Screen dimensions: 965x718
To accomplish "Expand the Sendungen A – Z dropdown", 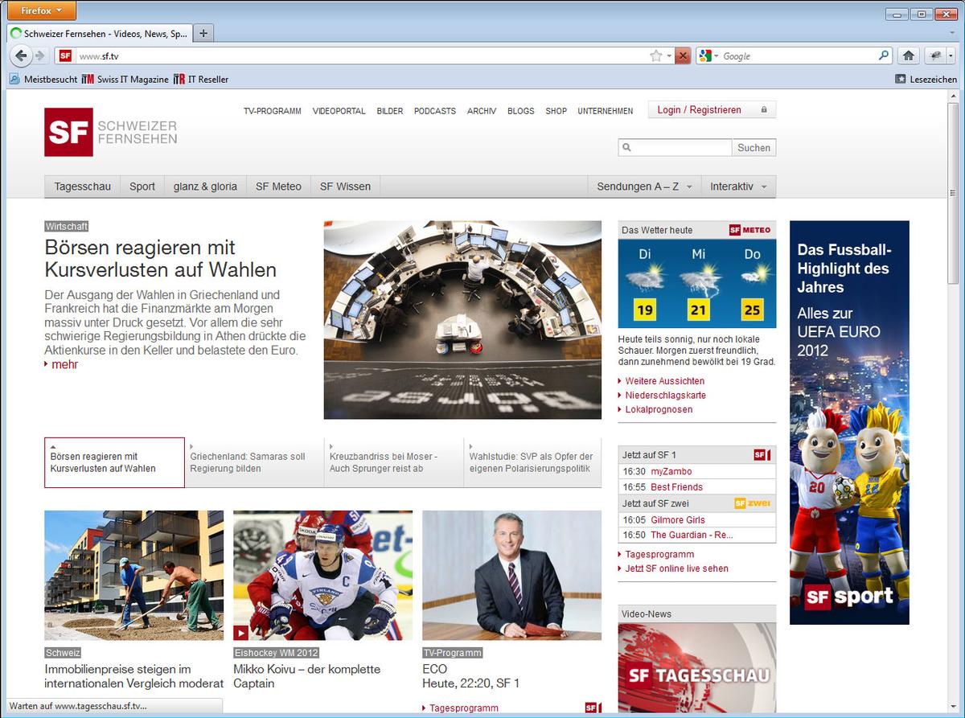I will (644, 187).
